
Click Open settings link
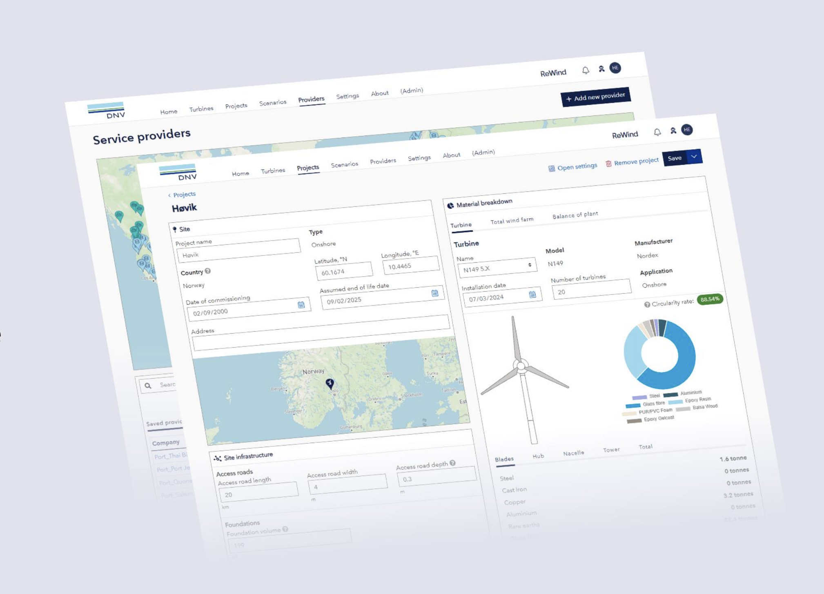pos(577,166)
